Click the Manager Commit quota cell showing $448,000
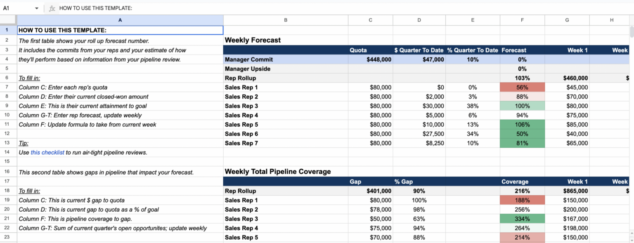634x243 pixels. pos(370,59)
